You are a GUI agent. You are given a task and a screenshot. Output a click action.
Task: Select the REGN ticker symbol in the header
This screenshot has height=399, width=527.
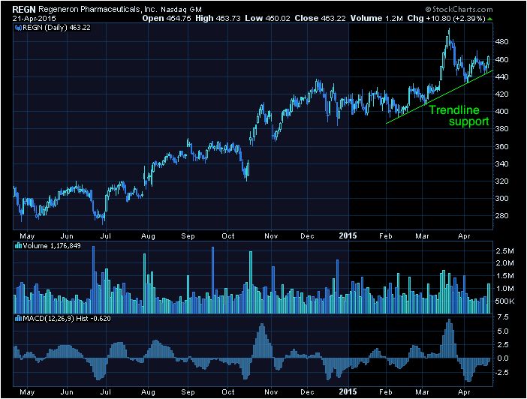point(24,10)
